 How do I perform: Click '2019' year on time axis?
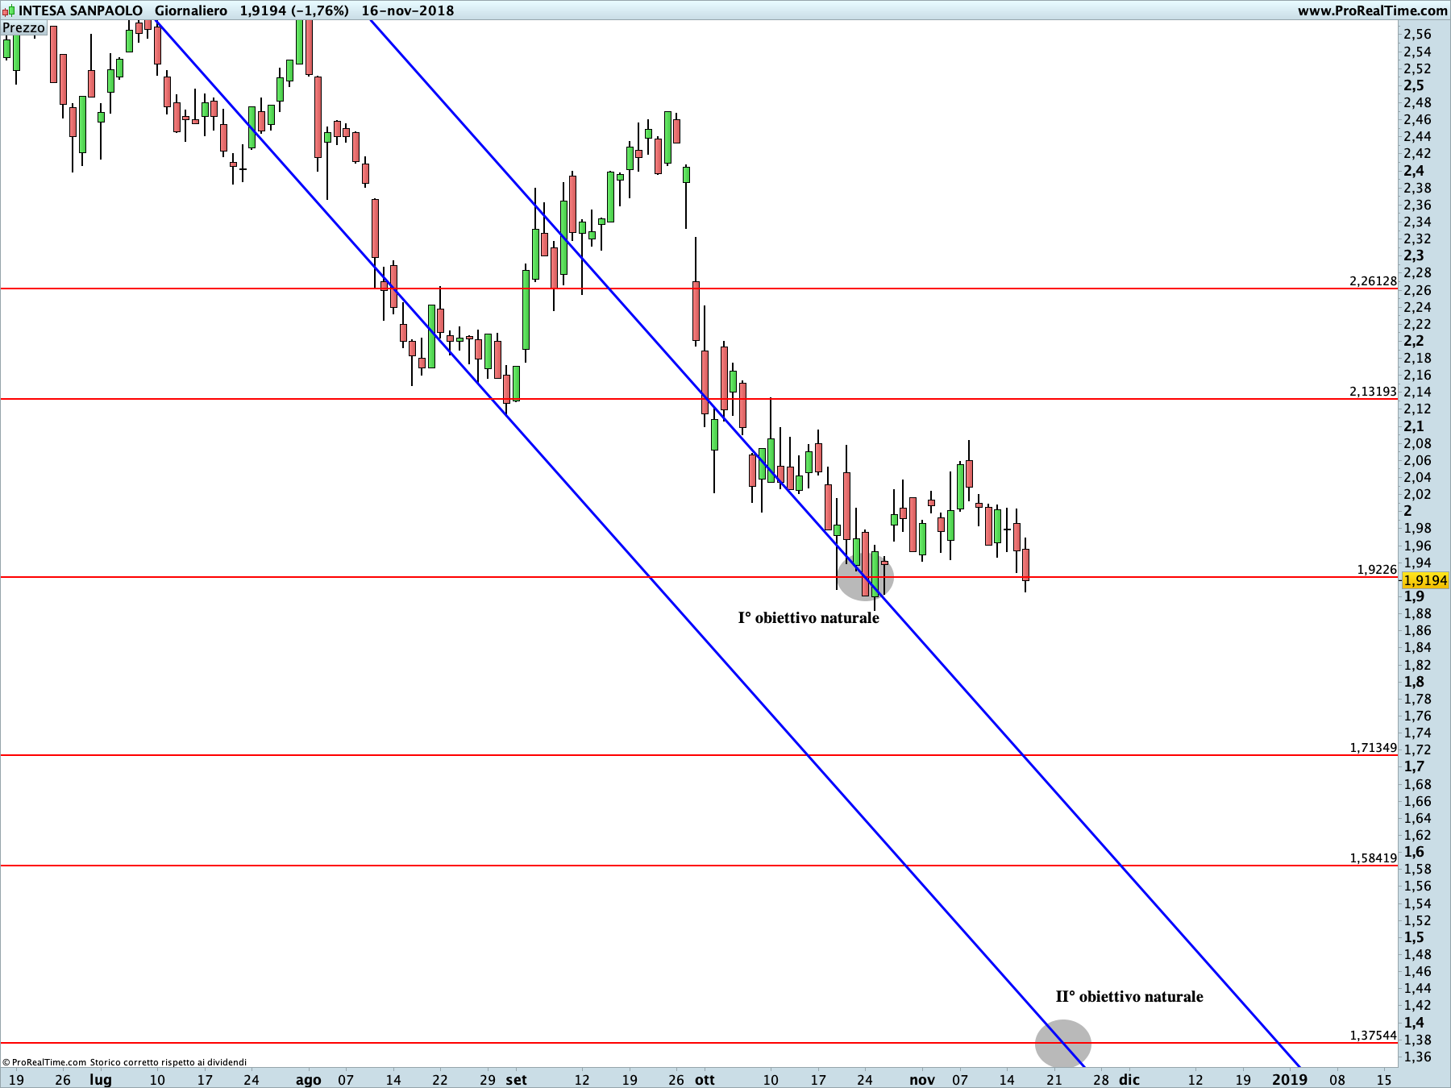(x=1290, y=1080)
